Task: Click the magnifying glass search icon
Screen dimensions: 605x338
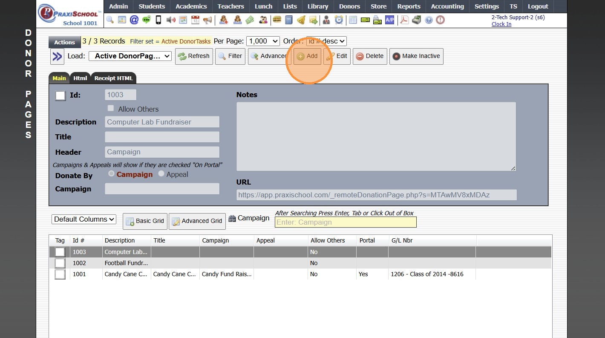Action: coord(110,20)
